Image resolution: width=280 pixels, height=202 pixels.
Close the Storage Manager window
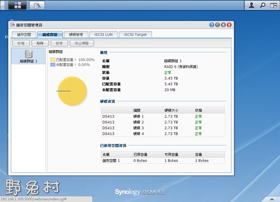(229, 25)
